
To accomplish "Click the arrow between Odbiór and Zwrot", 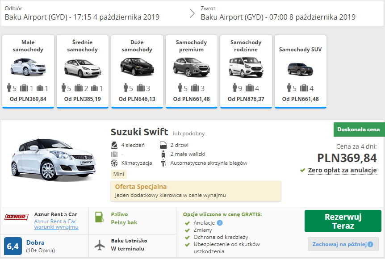I will point(192,13).
